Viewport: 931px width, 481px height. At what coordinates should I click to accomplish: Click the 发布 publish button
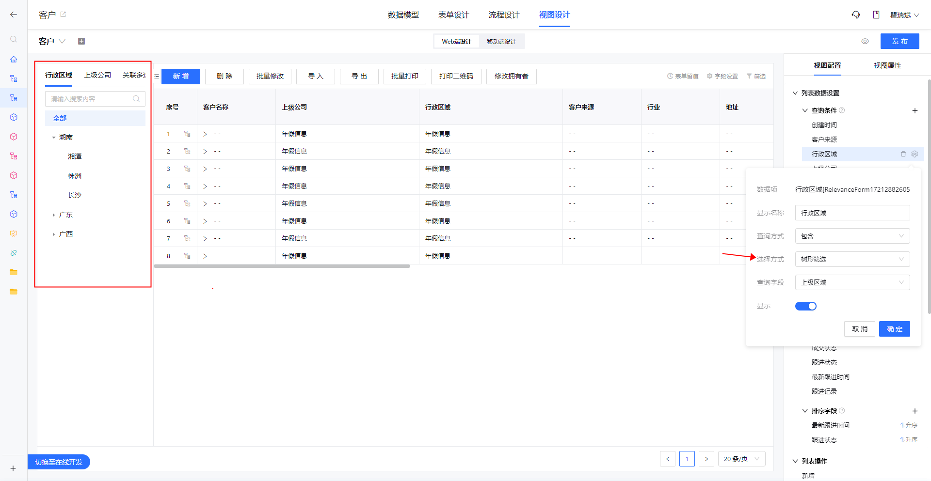[x=900, y=41]
